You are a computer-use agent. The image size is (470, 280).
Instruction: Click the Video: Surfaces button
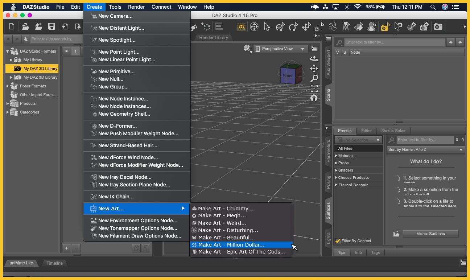(430, 234)
